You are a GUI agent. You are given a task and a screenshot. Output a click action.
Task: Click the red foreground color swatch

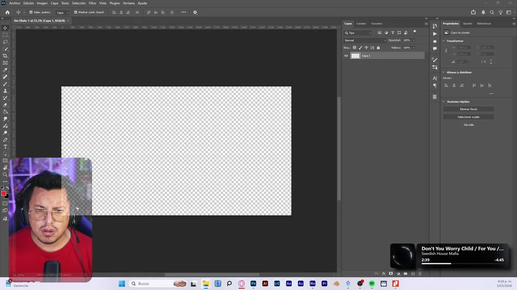tap(4, 194)
